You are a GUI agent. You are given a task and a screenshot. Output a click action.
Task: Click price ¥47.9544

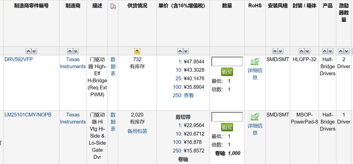194,62
